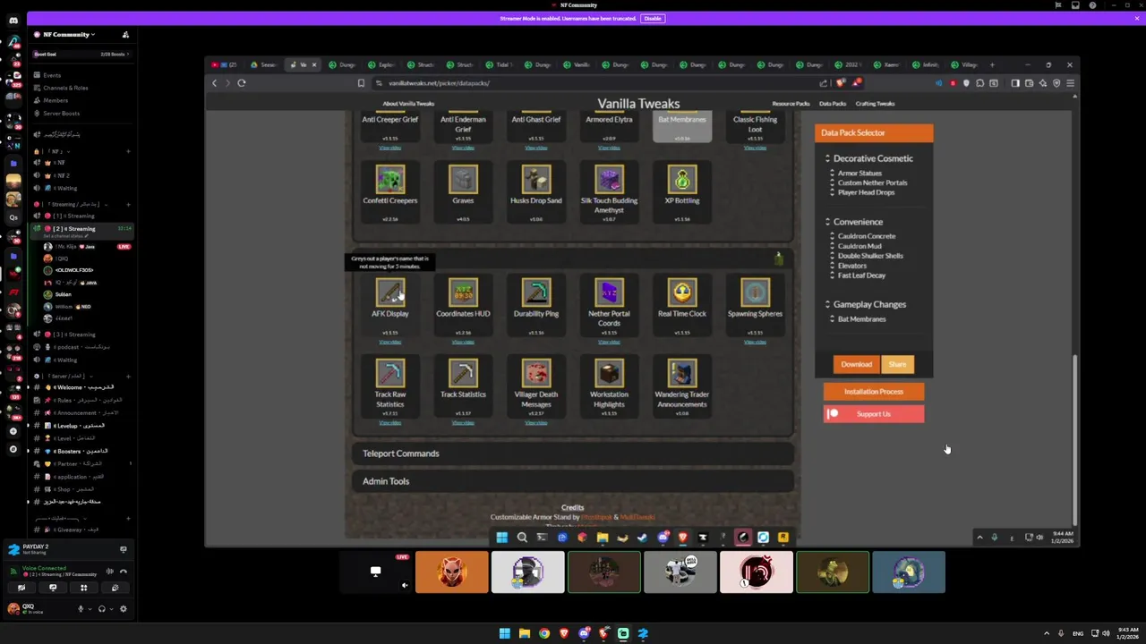Open the Boost Goal progress bar
The height and width of the screenshot is (644, 1146).
pos(81,55)
